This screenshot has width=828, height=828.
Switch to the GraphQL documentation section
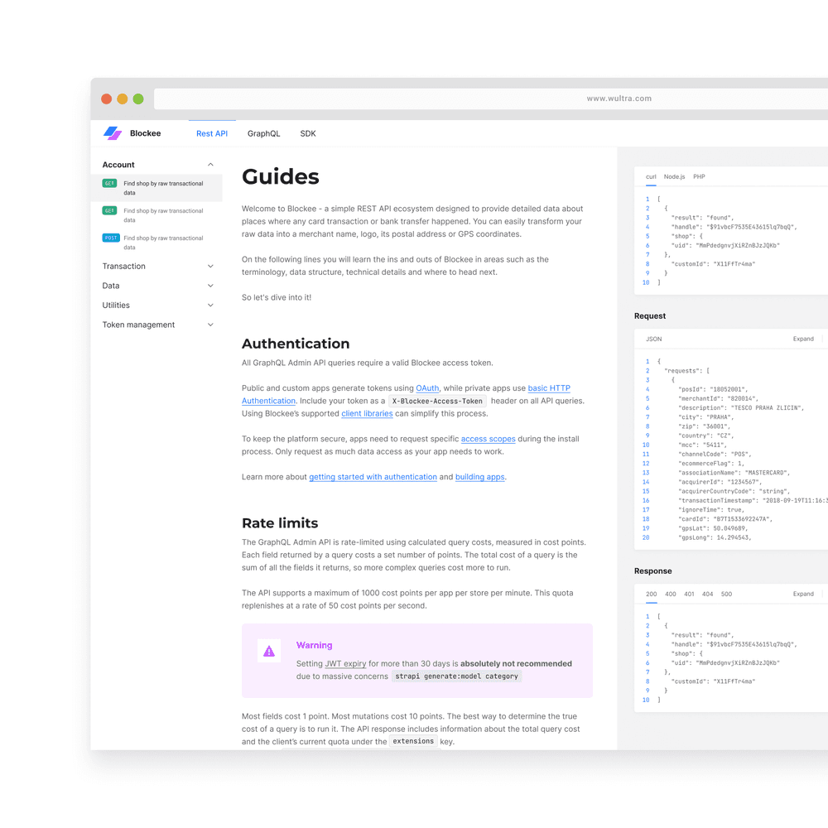[263, 133]
